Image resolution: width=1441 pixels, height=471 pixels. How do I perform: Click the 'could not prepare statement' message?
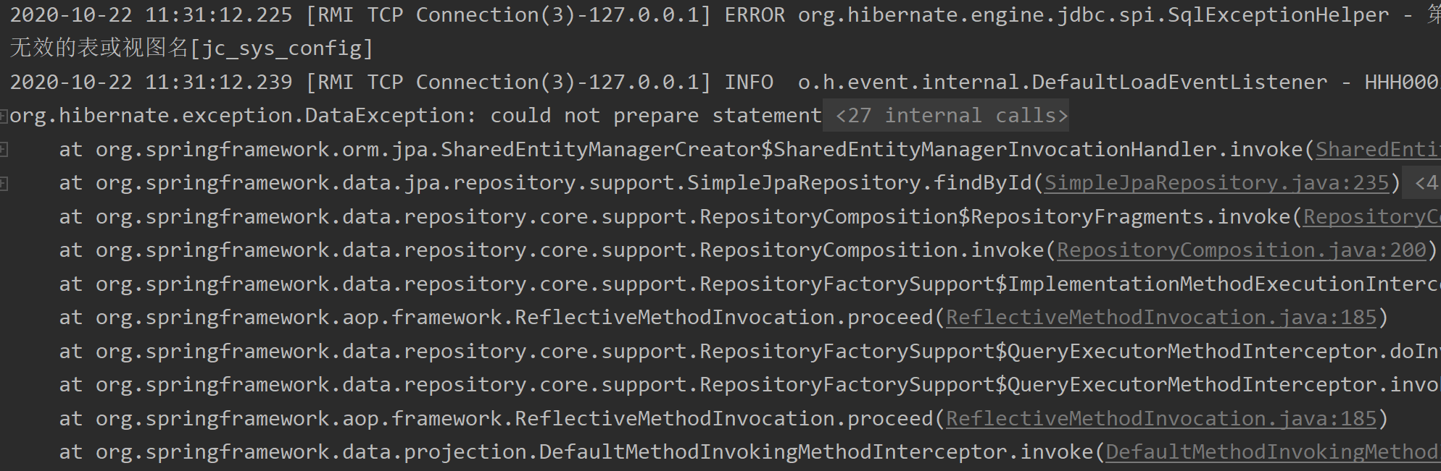[x=655, y=116]
